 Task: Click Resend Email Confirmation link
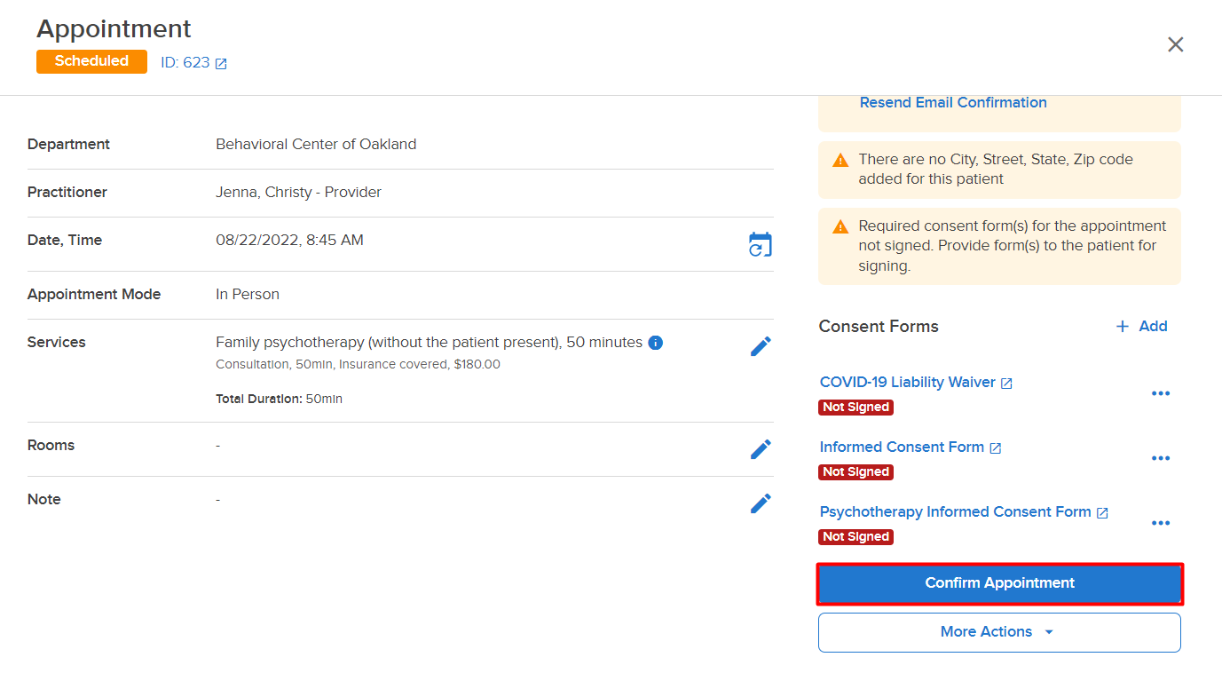953,102
